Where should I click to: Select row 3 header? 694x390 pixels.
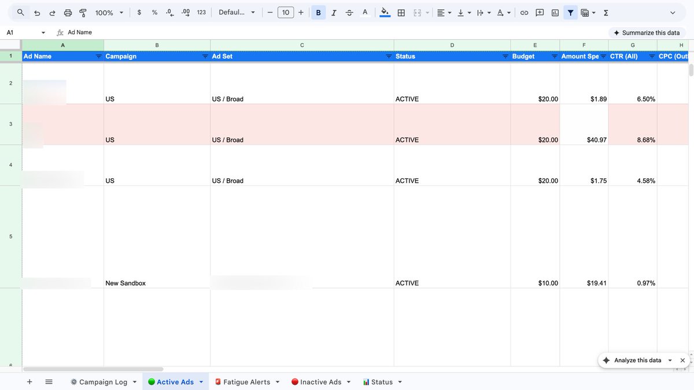[x=10, y=124]
